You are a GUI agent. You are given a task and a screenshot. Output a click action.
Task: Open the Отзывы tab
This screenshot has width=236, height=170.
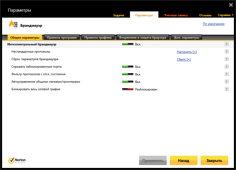click(x=205, y=15)
